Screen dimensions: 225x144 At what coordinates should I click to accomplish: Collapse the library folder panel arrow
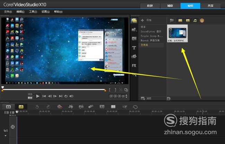click(169, 99)
